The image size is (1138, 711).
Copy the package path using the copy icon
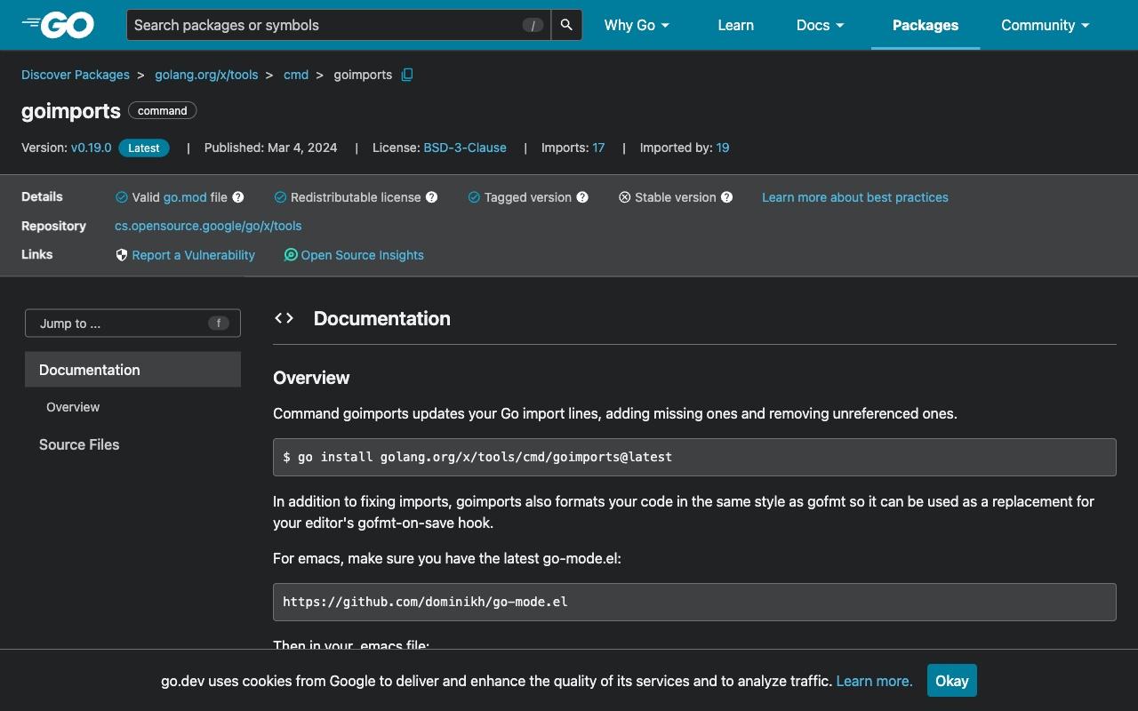pyautogui.click(x=407, y=75)
